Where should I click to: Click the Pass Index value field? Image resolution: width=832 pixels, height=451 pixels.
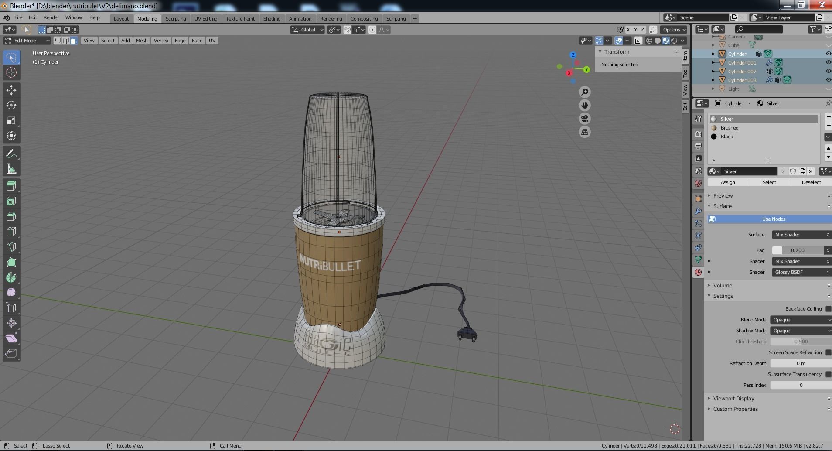coord(801,385)
